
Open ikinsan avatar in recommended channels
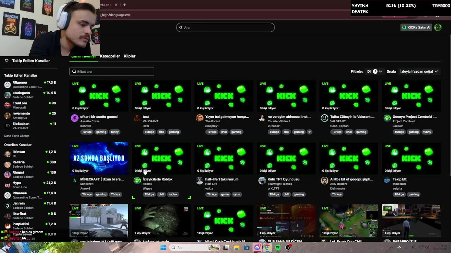[7, 154]
